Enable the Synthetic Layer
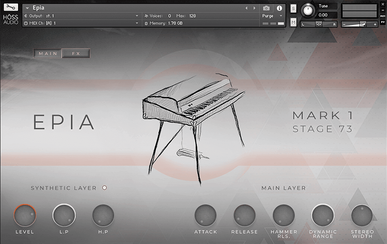This screenshot has height=244, width=387. coord(104,188)
